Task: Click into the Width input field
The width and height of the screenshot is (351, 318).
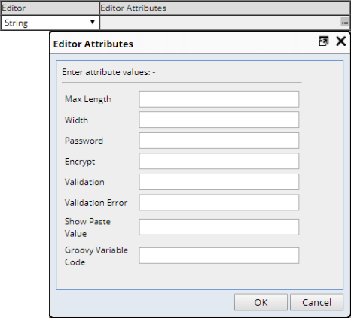Action: tap(219, 120)
